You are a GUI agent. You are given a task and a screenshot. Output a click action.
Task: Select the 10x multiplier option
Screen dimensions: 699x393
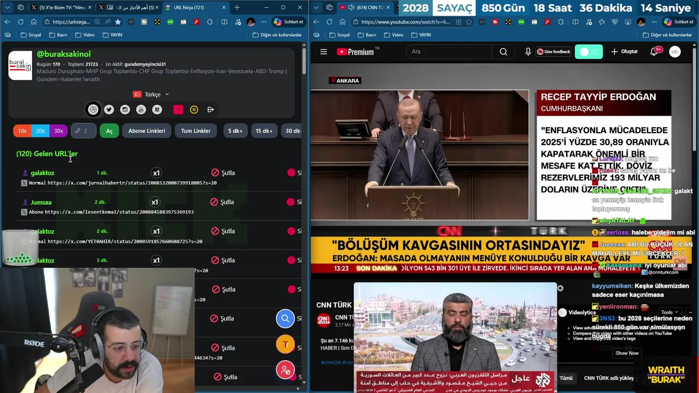[22, 131]
